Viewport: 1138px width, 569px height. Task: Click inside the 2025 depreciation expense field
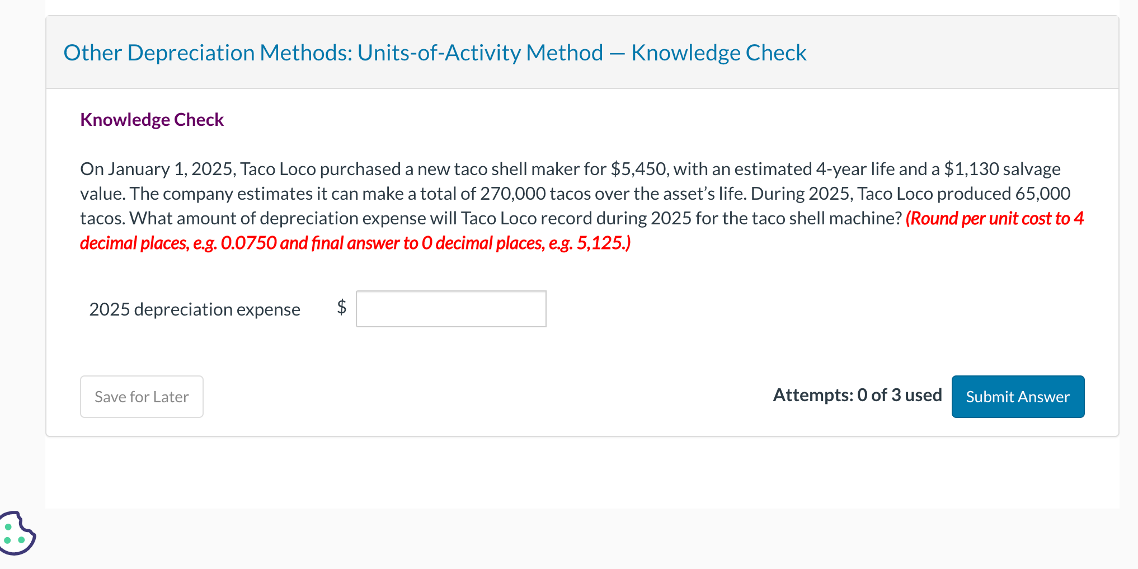coord(450,308)
